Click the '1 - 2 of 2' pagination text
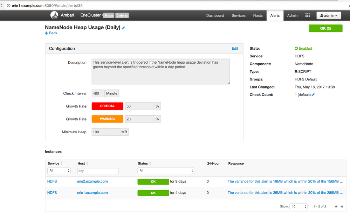The width and height of the screenshot is (350, 213). (320, 207)
